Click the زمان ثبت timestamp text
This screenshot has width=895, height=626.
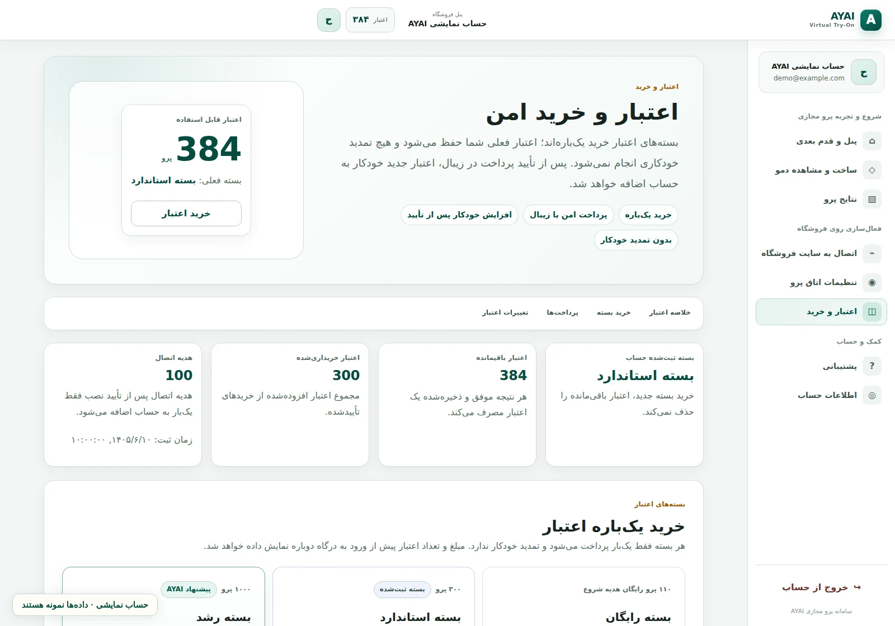[131, 440]
